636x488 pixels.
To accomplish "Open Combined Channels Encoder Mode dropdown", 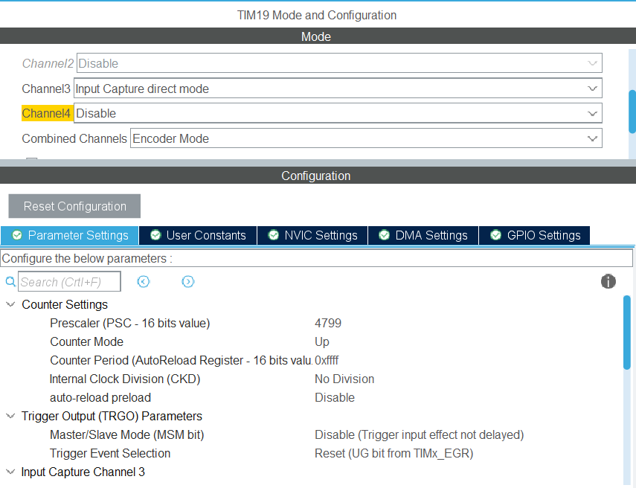I will point(366,138).
